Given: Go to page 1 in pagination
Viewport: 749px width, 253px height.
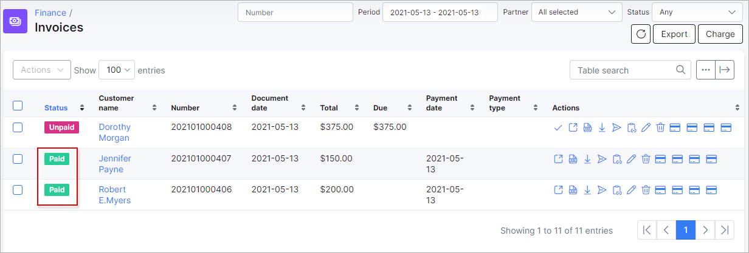Looking at the screenshot, I should coord(686,230).
